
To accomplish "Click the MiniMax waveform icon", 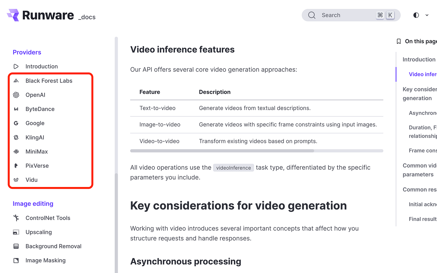I will (x=16, y=151).
